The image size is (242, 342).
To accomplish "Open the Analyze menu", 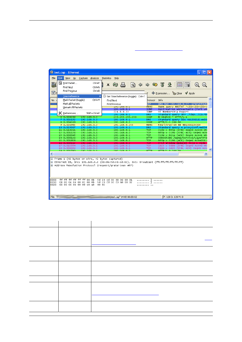I will pyautogui.click(x=95, y=78).
